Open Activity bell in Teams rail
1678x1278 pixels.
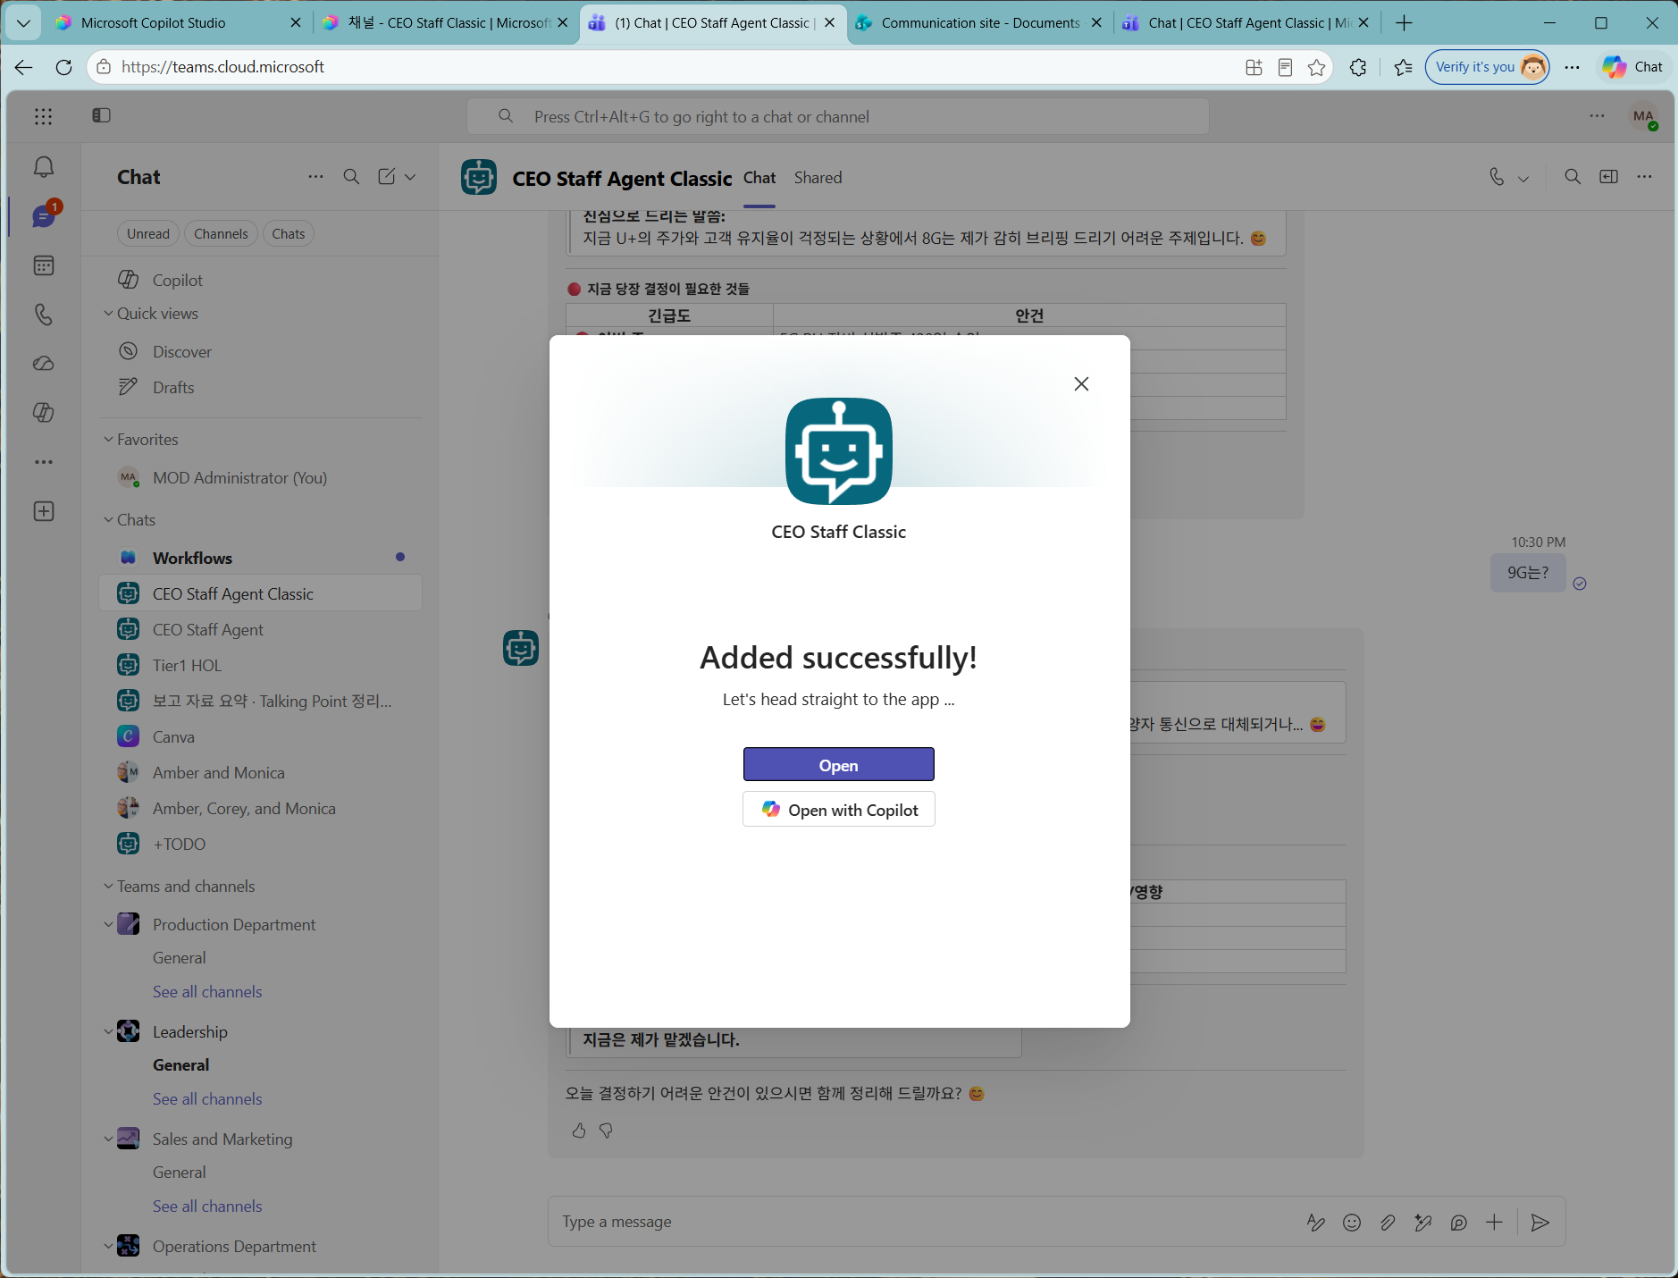[43, 167]
